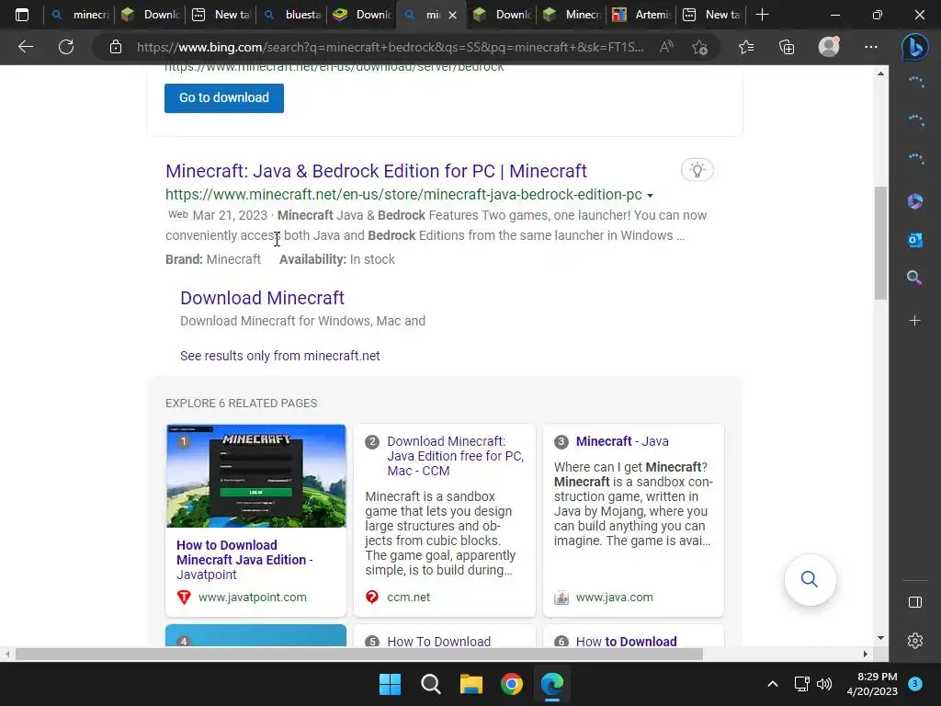Add a new app to sidebar
Image resolution: width=941 pixels, height=706 pixels.
click(914, 321)
